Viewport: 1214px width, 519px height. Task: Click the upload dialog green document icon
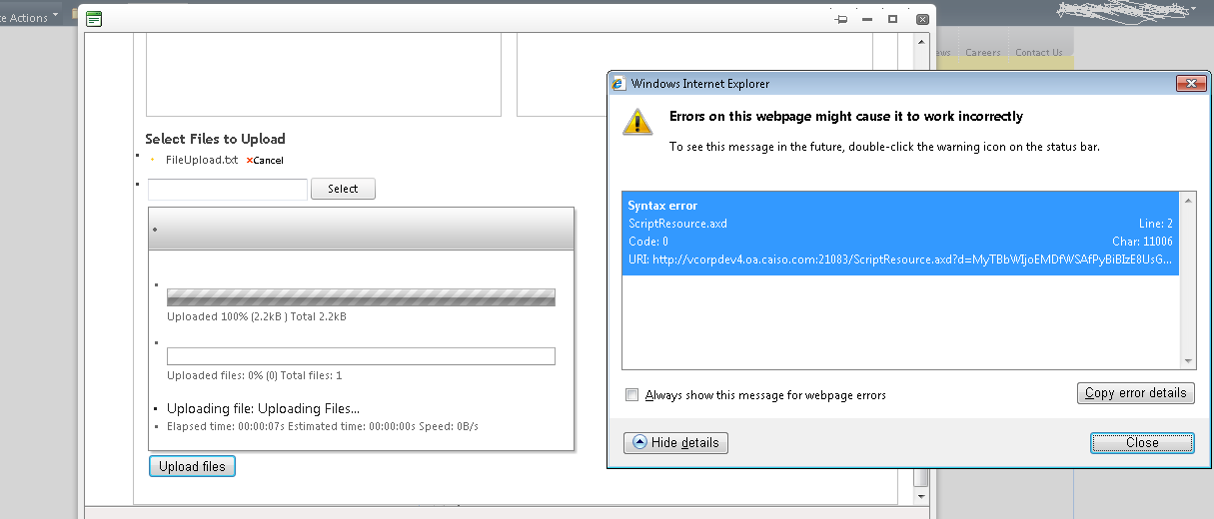point(93,18)
